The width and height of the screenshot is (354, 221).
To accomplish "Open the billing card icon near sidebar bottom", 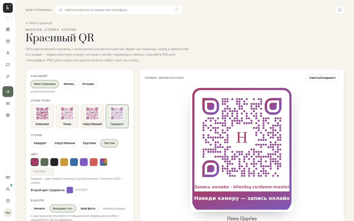I will click(x=8, y=177).
